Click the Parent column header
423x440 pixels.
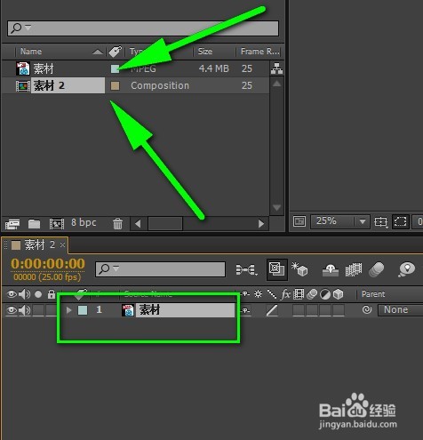pos(373,294)
